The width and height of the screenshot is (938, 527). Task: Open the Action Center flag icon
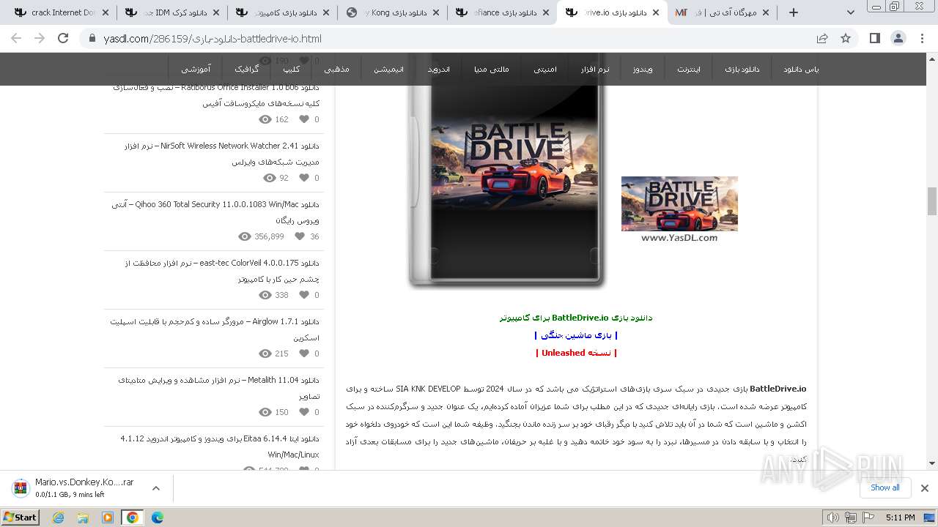click(868, 517)
